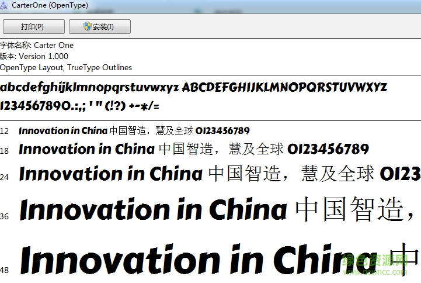Viewport: 421px width, 283px height.
Task: Click the size 12 digits 0123456789
Action: [x=222, y=130]
